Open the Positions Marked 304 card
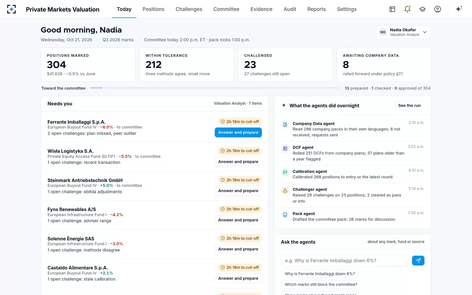472x295 pixels. tap(88, 65)
